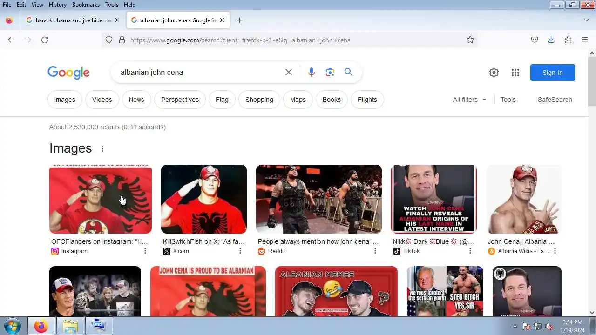Viewport: 596px width, 335px height.
Task: Open the History menu
Action: click(x=58, y=5)
